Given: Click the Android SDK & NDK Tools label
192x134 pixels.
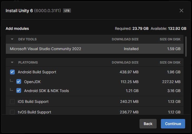Looking at the screenshot, I should (46, 91).
